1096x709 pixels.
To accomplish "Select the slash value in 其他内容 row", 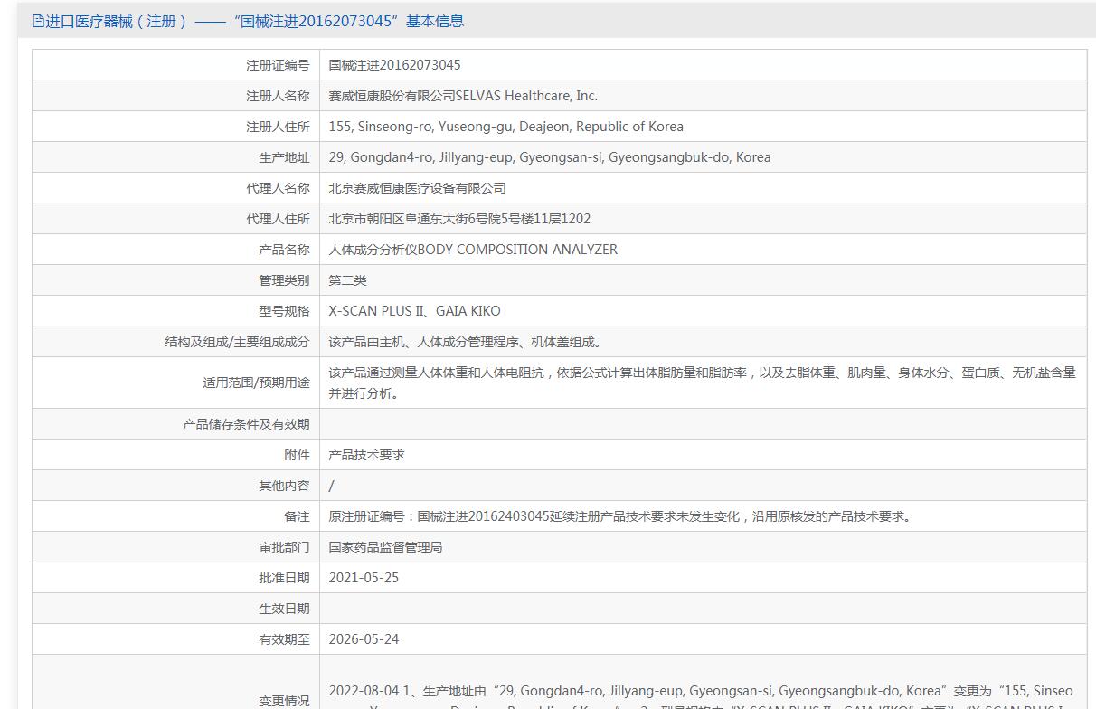I will (331, 486).
